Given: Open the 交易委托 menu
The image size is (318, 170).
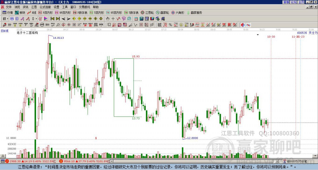Looking at the screenshot, I should 84,7.
